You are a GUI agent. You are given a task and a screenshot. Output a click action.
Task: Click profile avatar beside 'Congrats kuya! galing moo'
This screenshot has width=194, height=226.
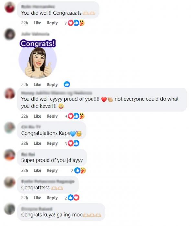pyautogui.click(x=9, y=209)
